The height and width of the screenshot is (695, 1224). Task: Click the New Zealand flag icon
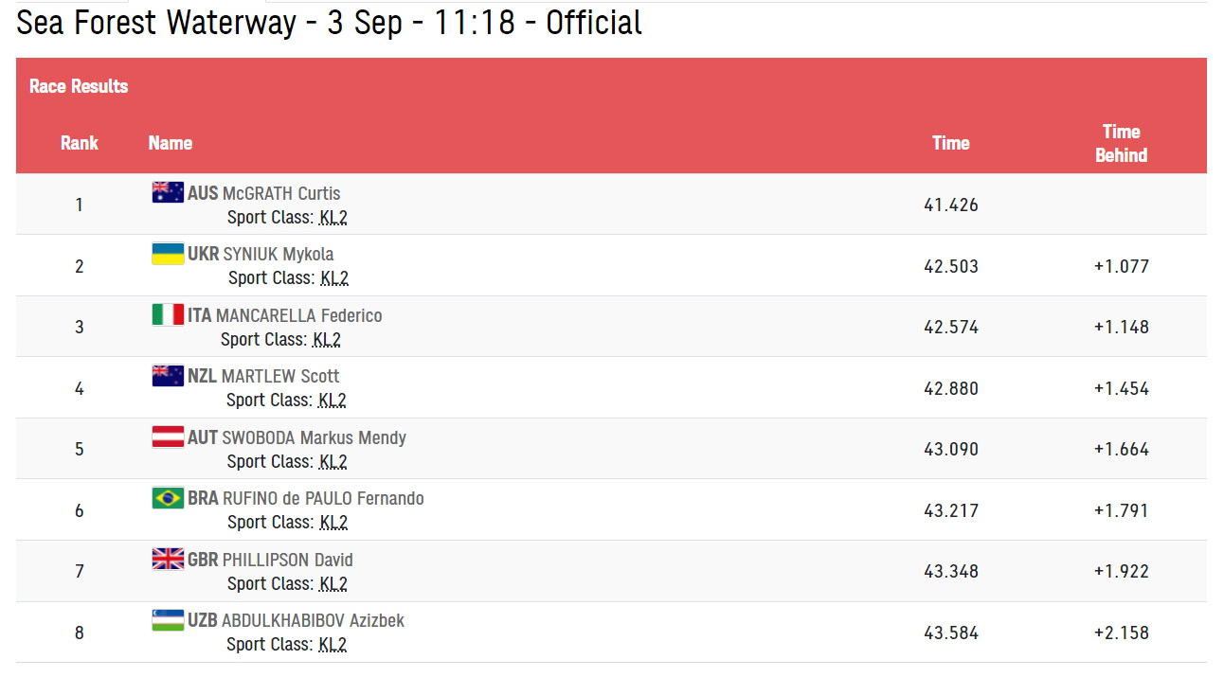coord(168,376)
